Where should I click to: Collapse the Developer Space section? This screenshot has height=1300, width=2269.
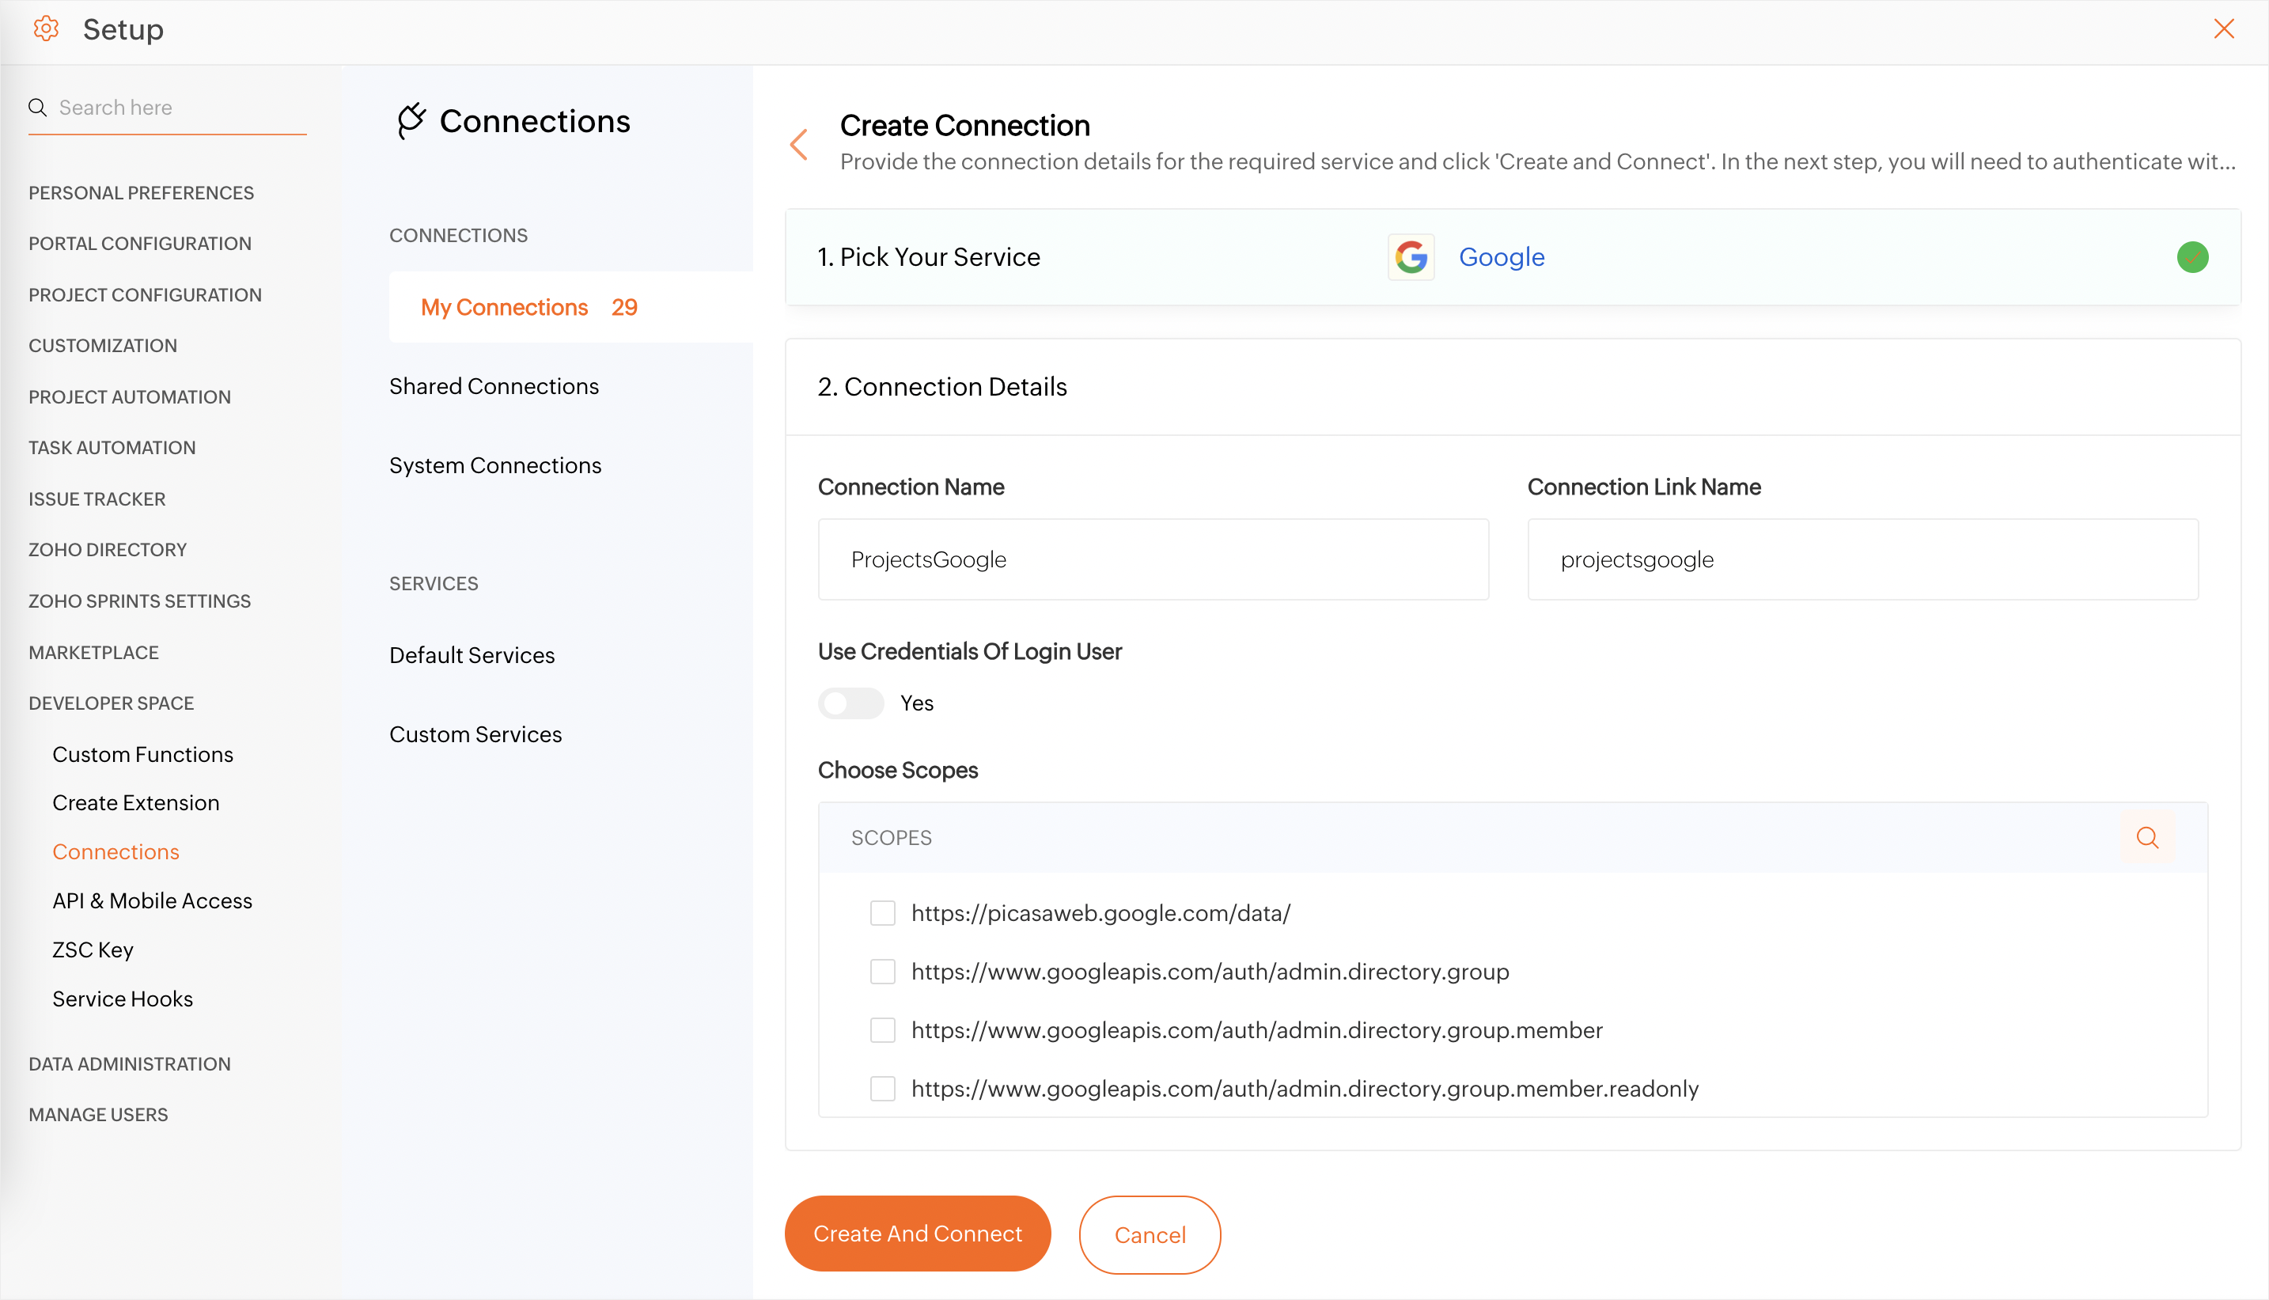click(x=111, y=703)
